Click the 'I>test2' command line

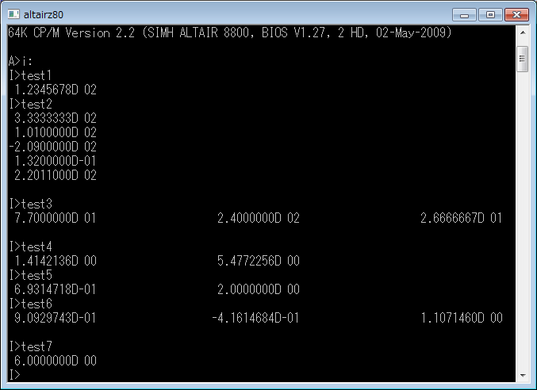click(x=30, y=104)
